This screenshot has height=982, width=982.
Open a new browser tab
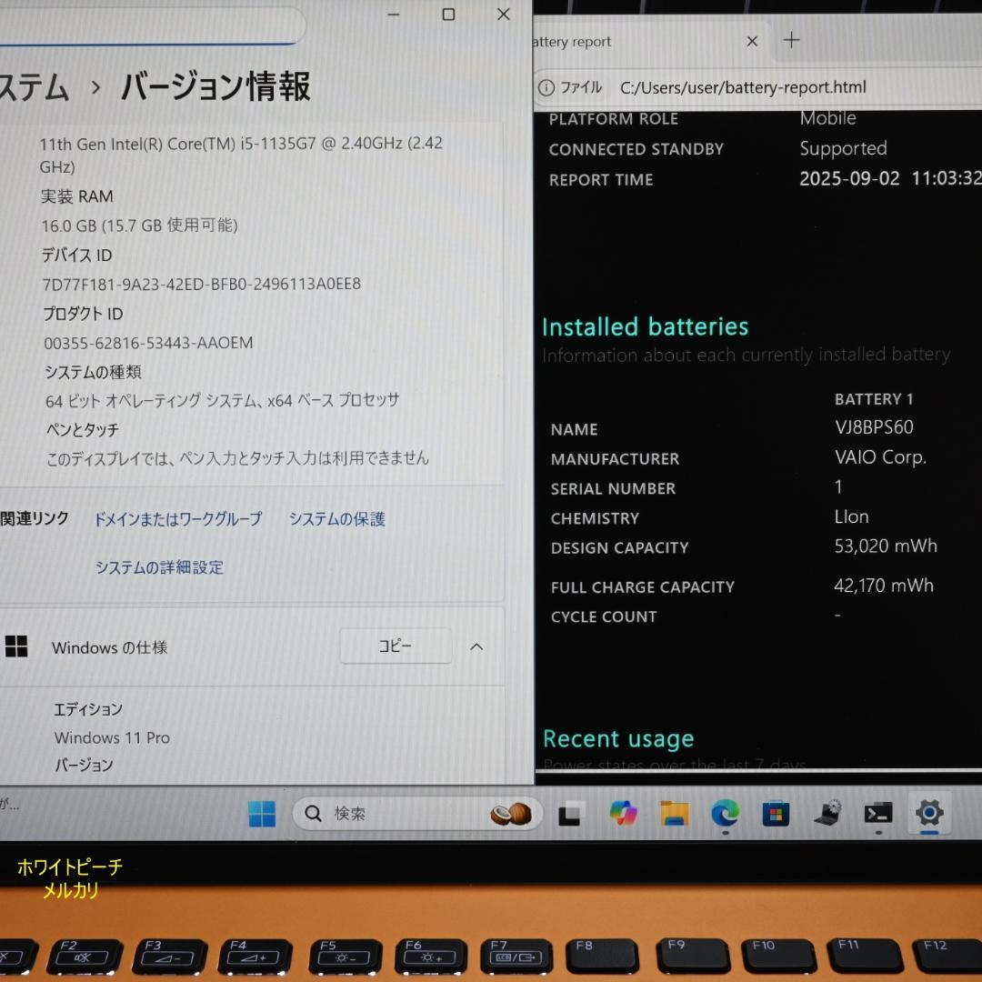(792, 41)
